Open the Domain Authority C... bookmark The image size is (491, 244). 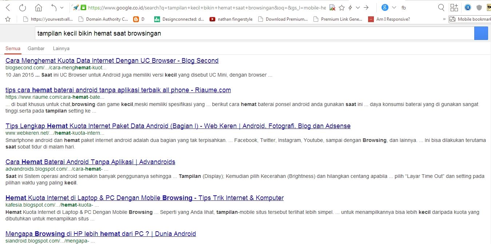pos(103,19)
